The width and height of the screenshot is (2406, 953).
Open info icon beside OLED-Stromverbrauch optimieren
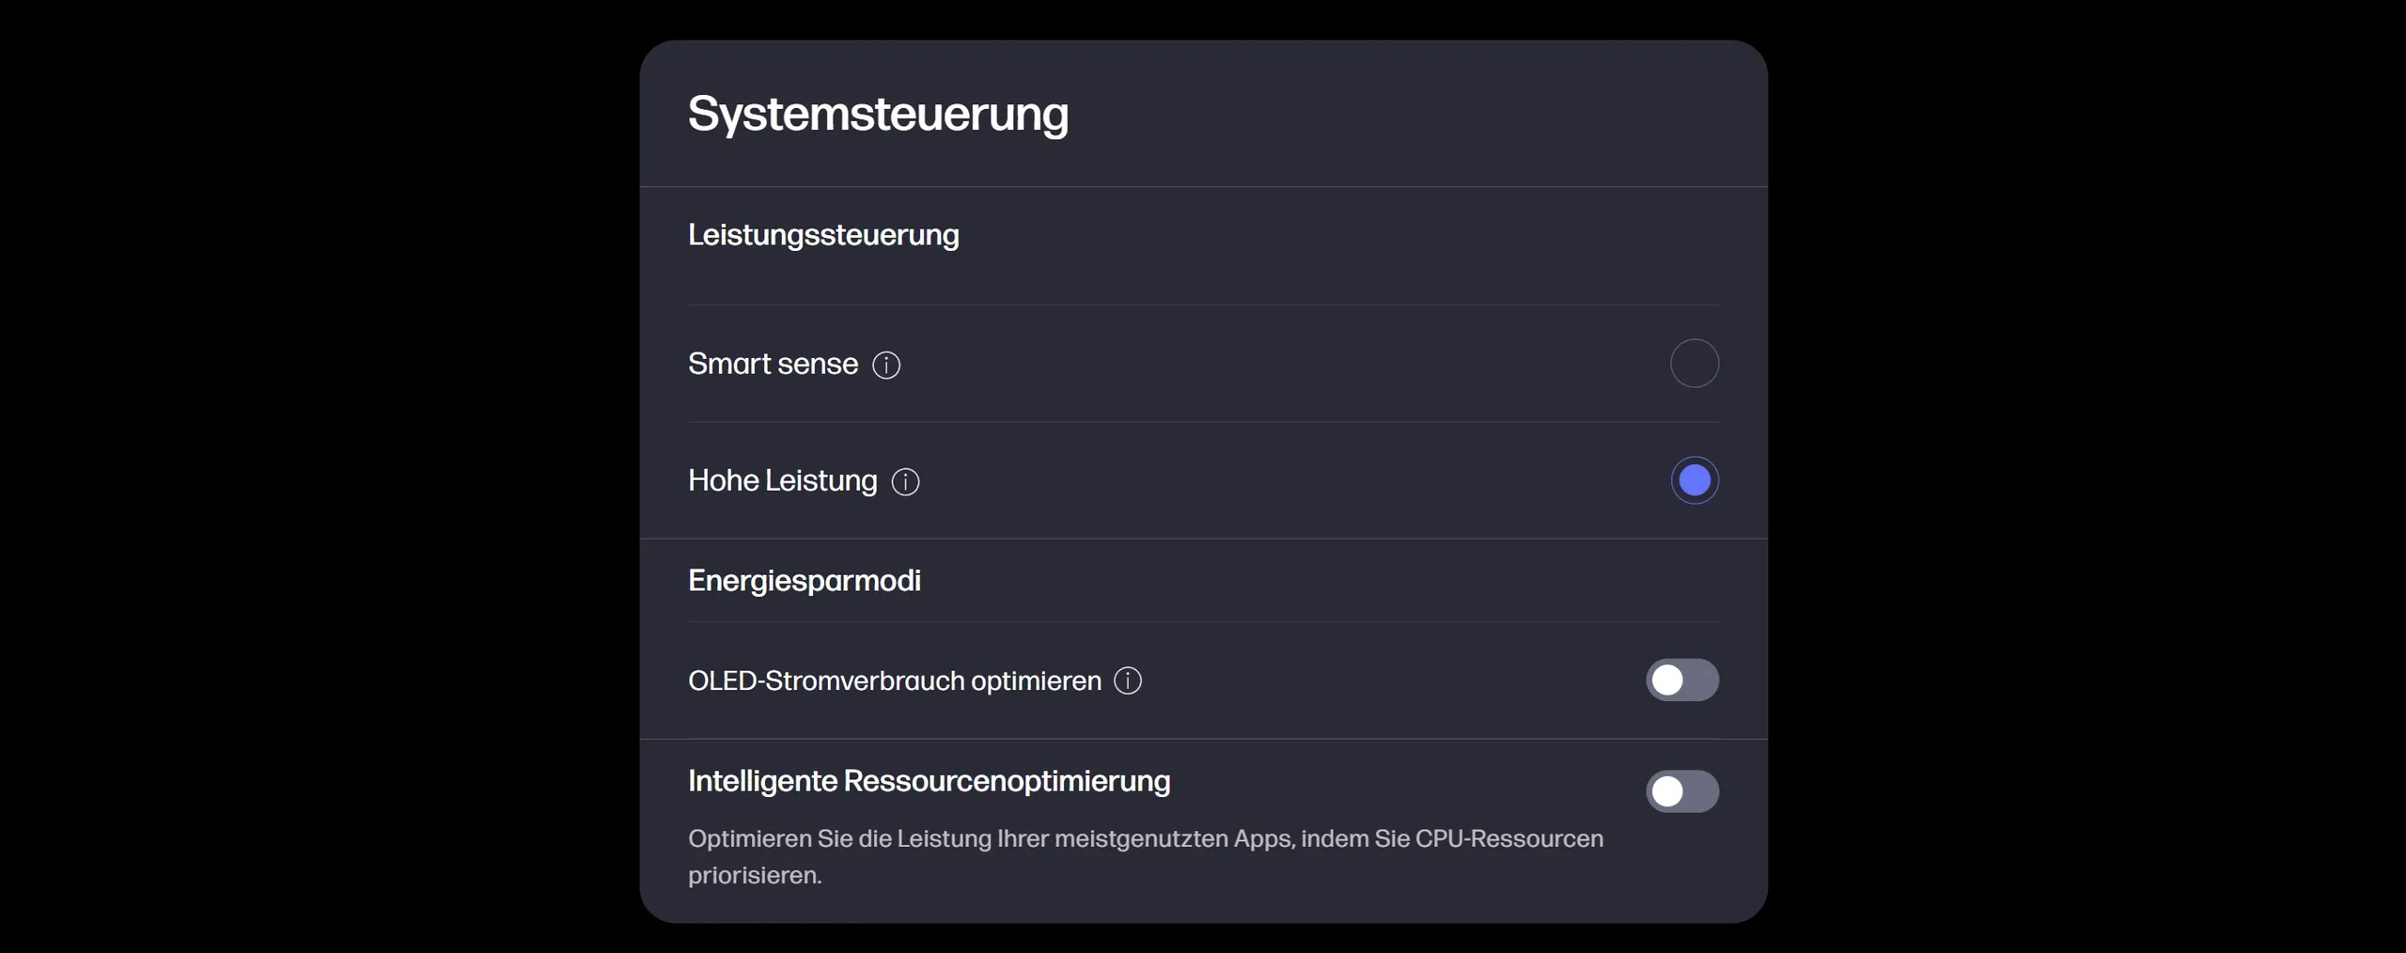click(x=1128, y=680)
